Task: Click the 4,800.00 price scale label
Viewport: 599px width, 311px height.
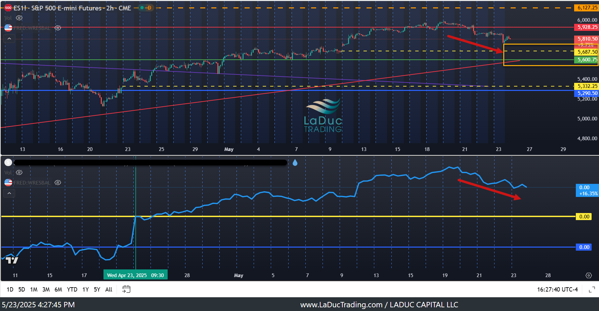Action: (x=587, y=138)
